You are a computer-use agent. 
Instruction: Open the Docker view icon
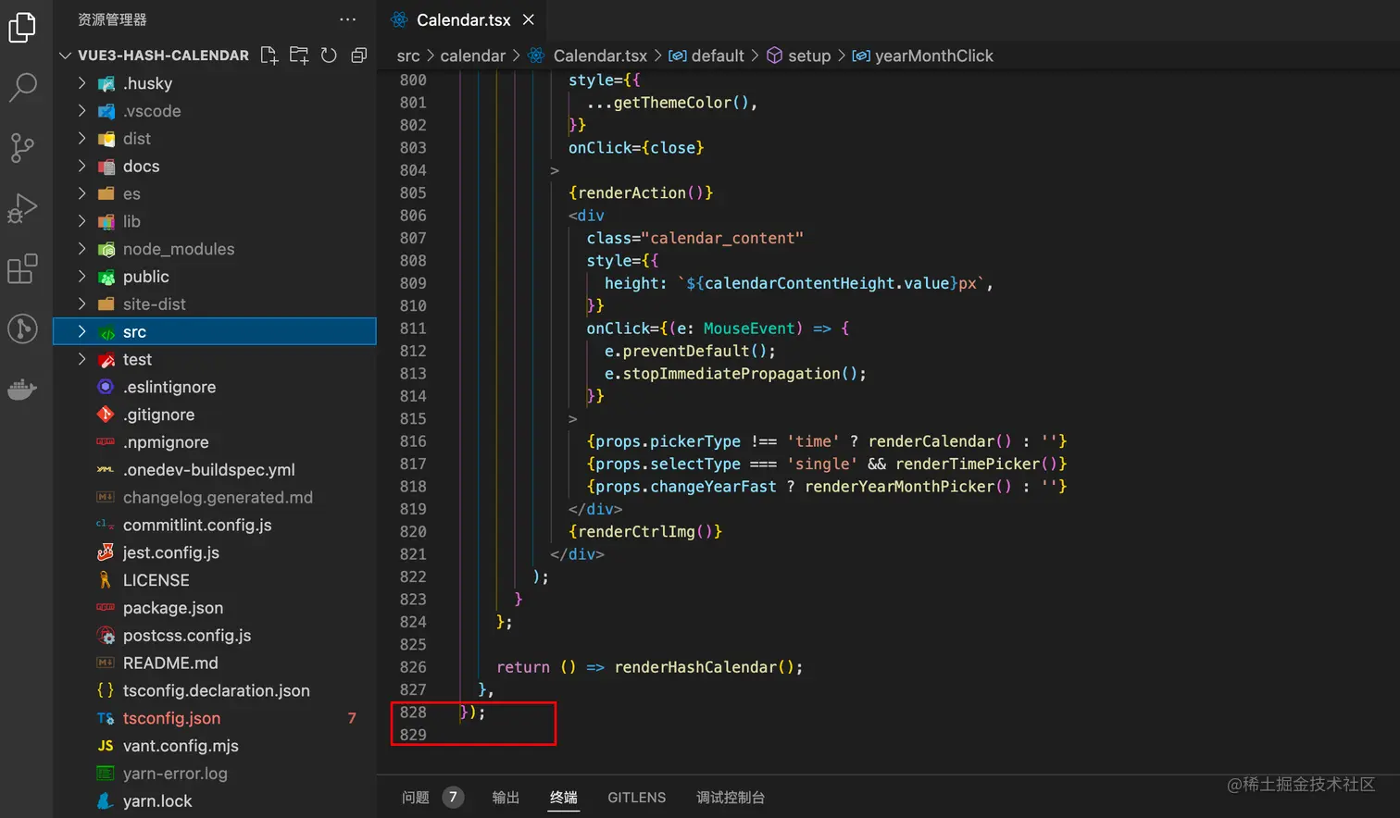pos(22,389)
